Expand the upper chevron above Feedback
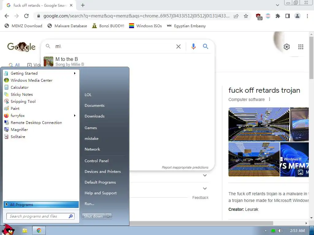The width and height of the screenshot is (314, 235). point(205,175)
